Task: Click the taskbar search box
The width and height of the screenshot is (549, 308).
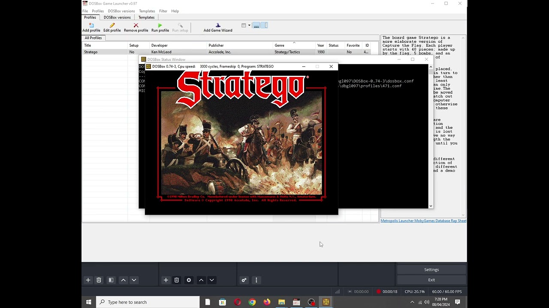Action: coord(148,302)
